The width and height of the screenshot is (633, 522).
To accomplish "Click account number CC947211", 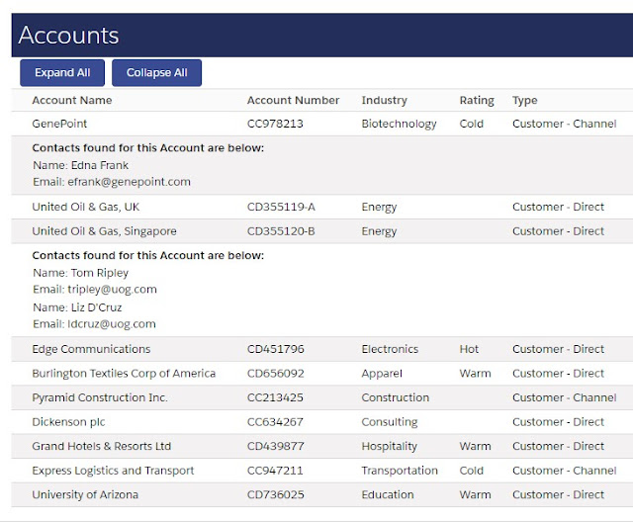I will 275,471.
